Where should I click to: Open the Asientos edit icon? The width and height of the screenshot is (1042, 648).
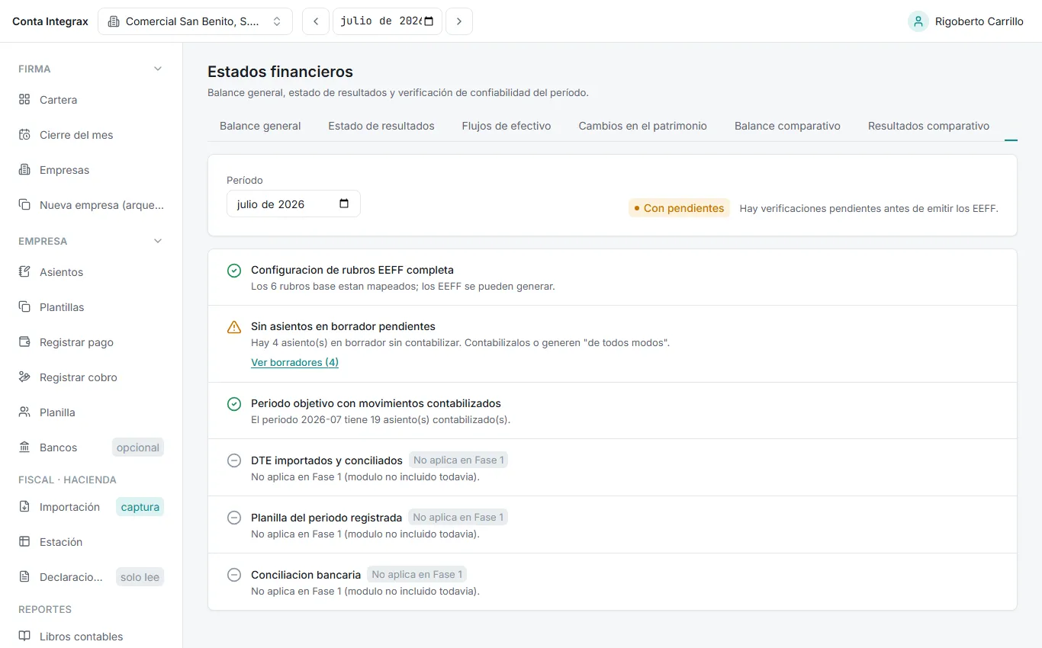coord(24,272)
